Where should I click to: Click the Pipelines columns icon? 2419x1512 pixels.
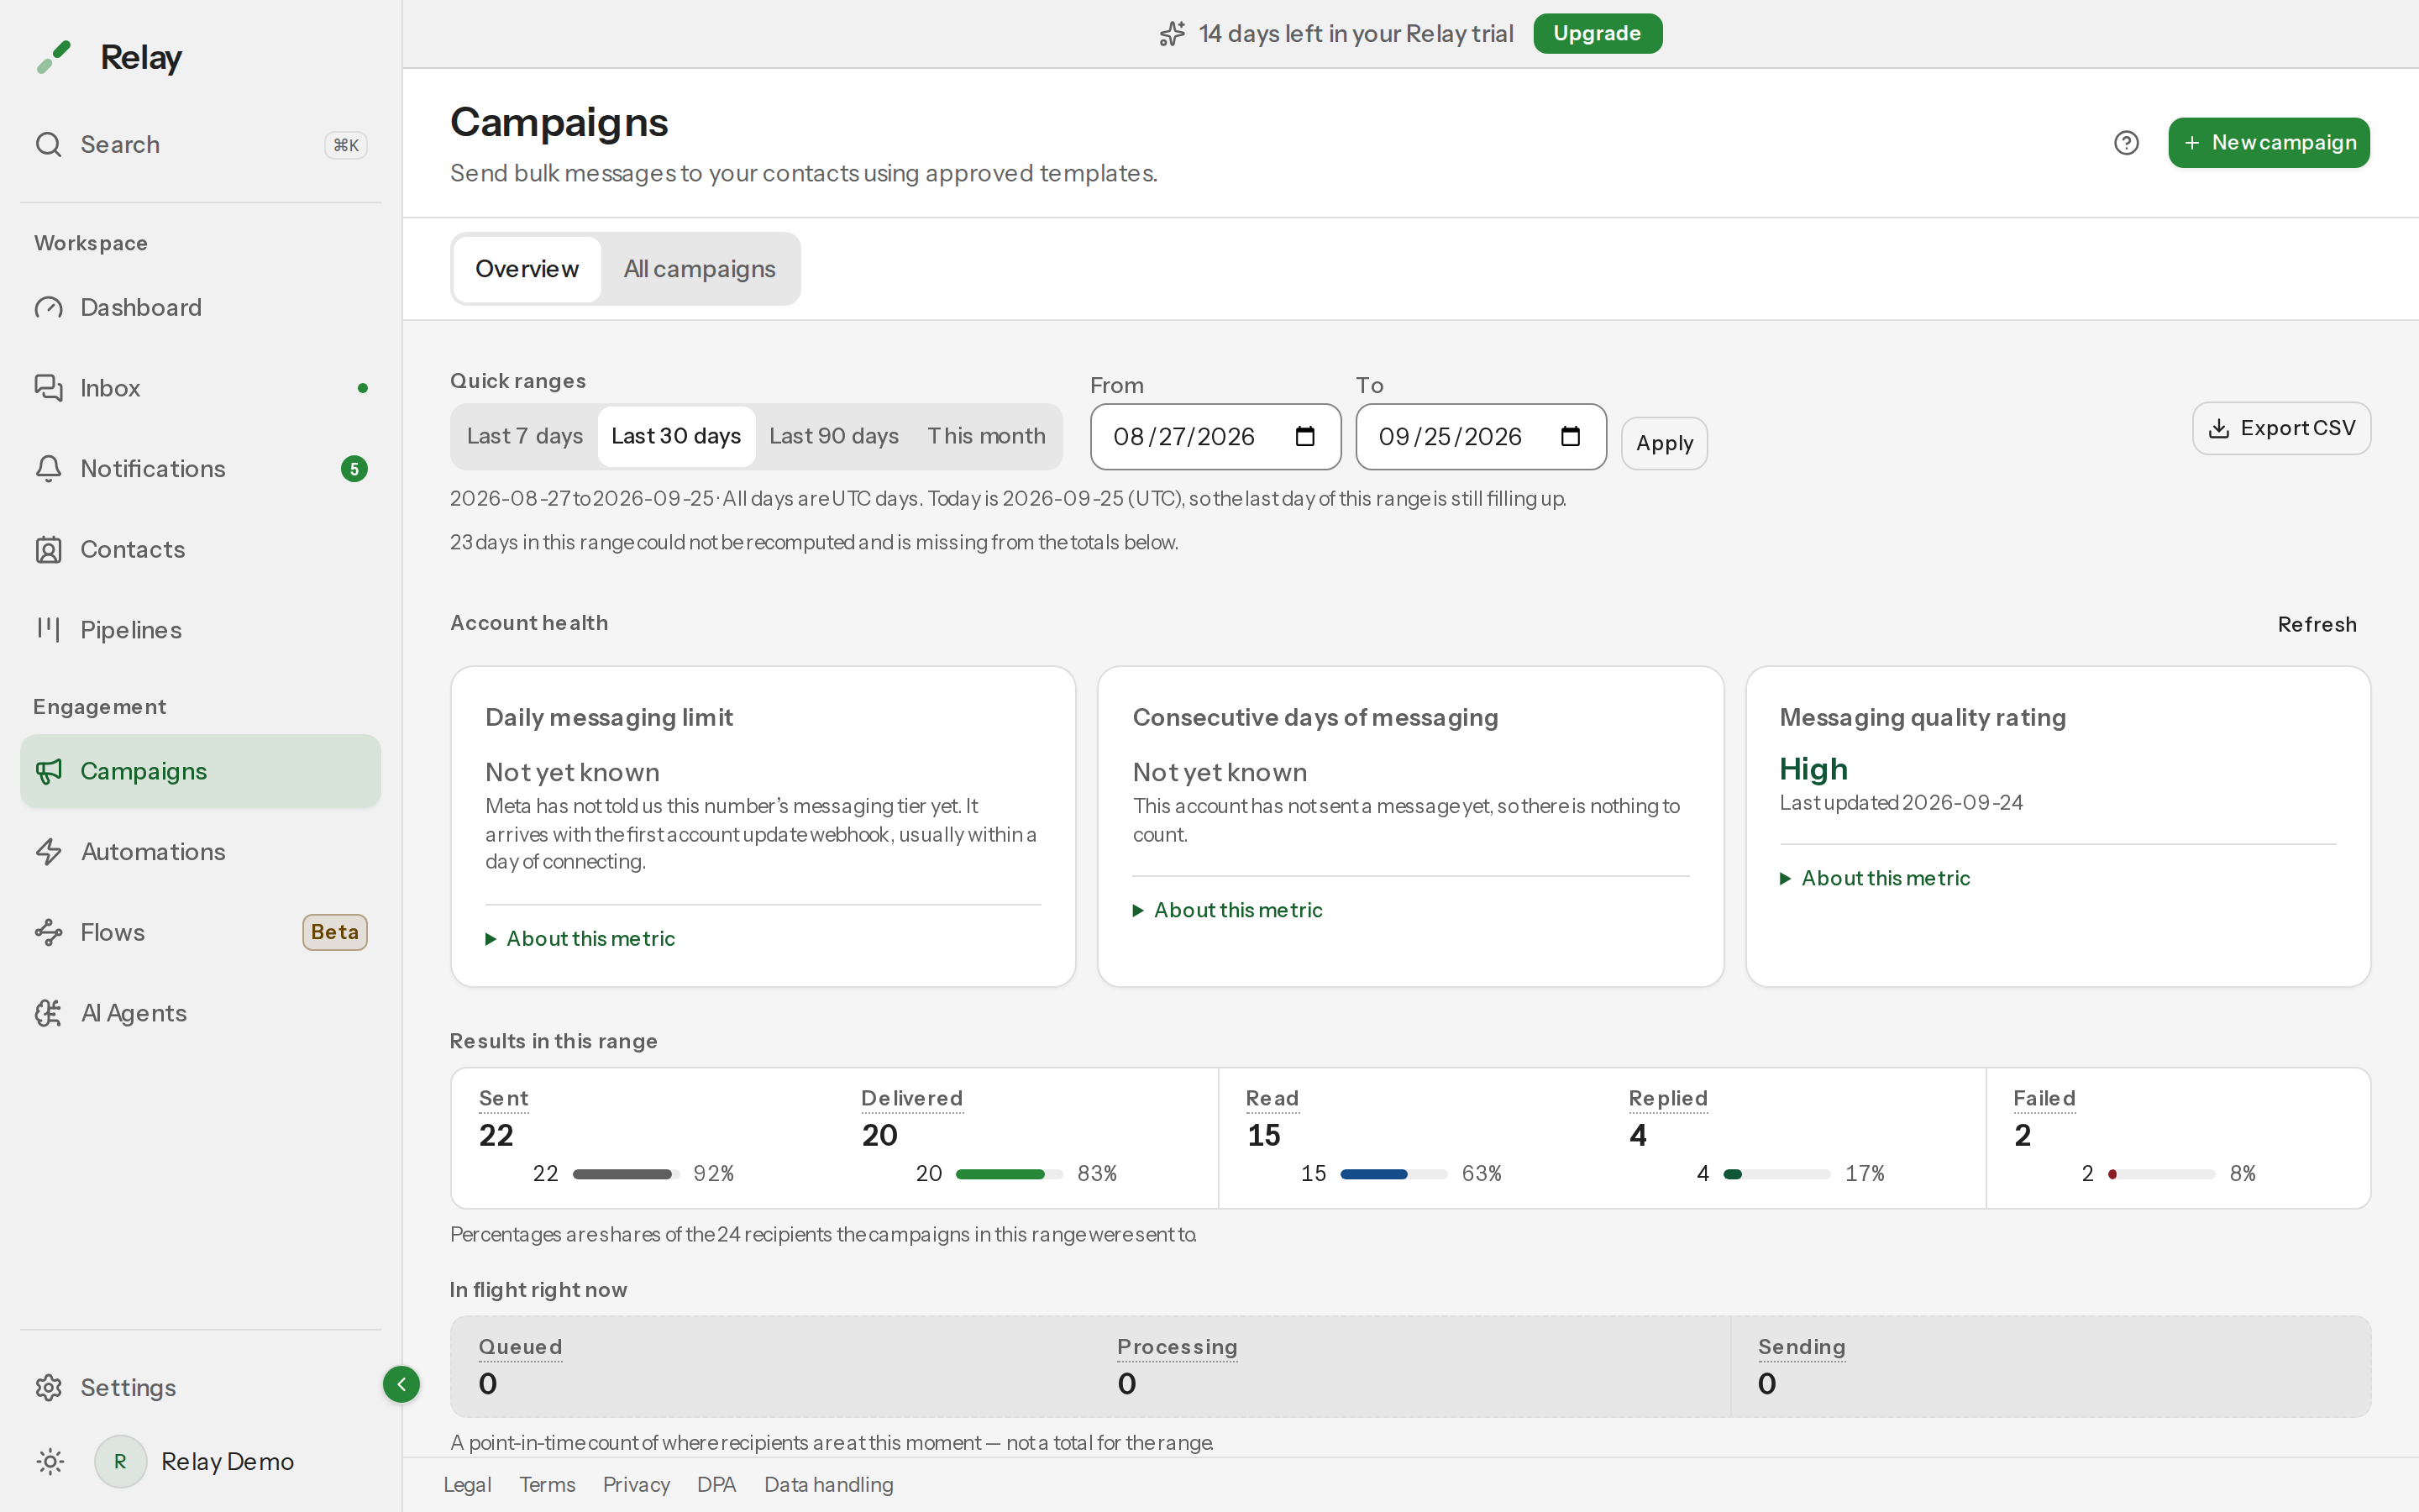pos(49,629)
